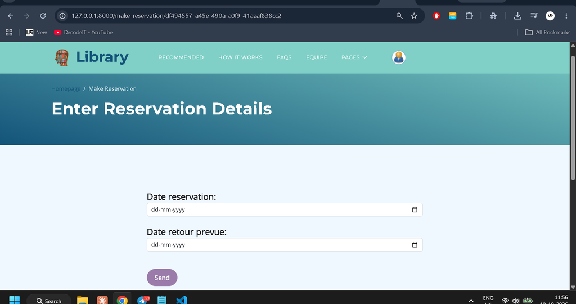This screenshot has height=304, width=576.
Task: Open File Explorer from the taskbar
Action: point(83,300)
